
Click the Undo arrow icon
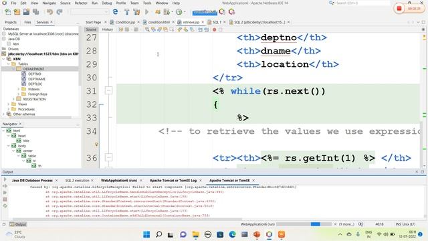(49, 12)
